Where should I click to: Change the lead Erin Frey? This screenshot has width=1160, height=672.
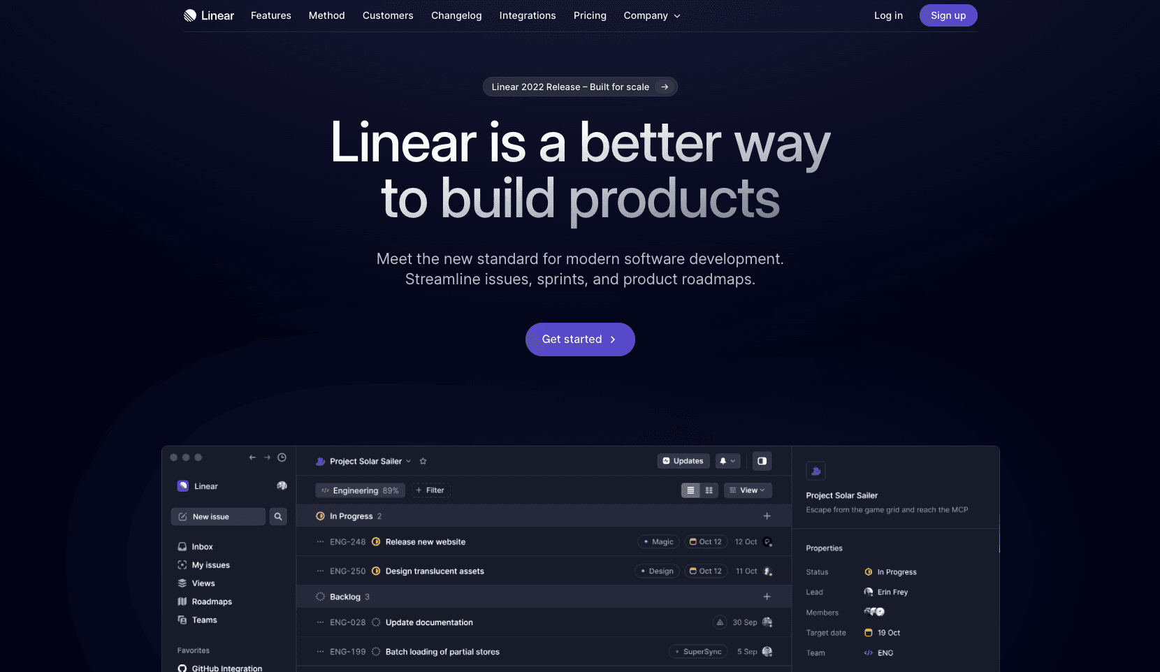[x=886, y=592]
